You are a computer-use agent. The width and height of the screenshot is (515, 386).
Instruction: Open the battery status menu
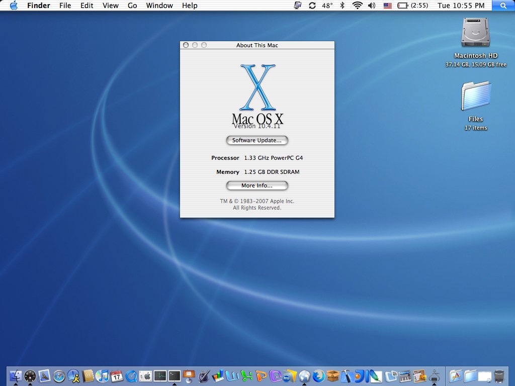(405, 6)
